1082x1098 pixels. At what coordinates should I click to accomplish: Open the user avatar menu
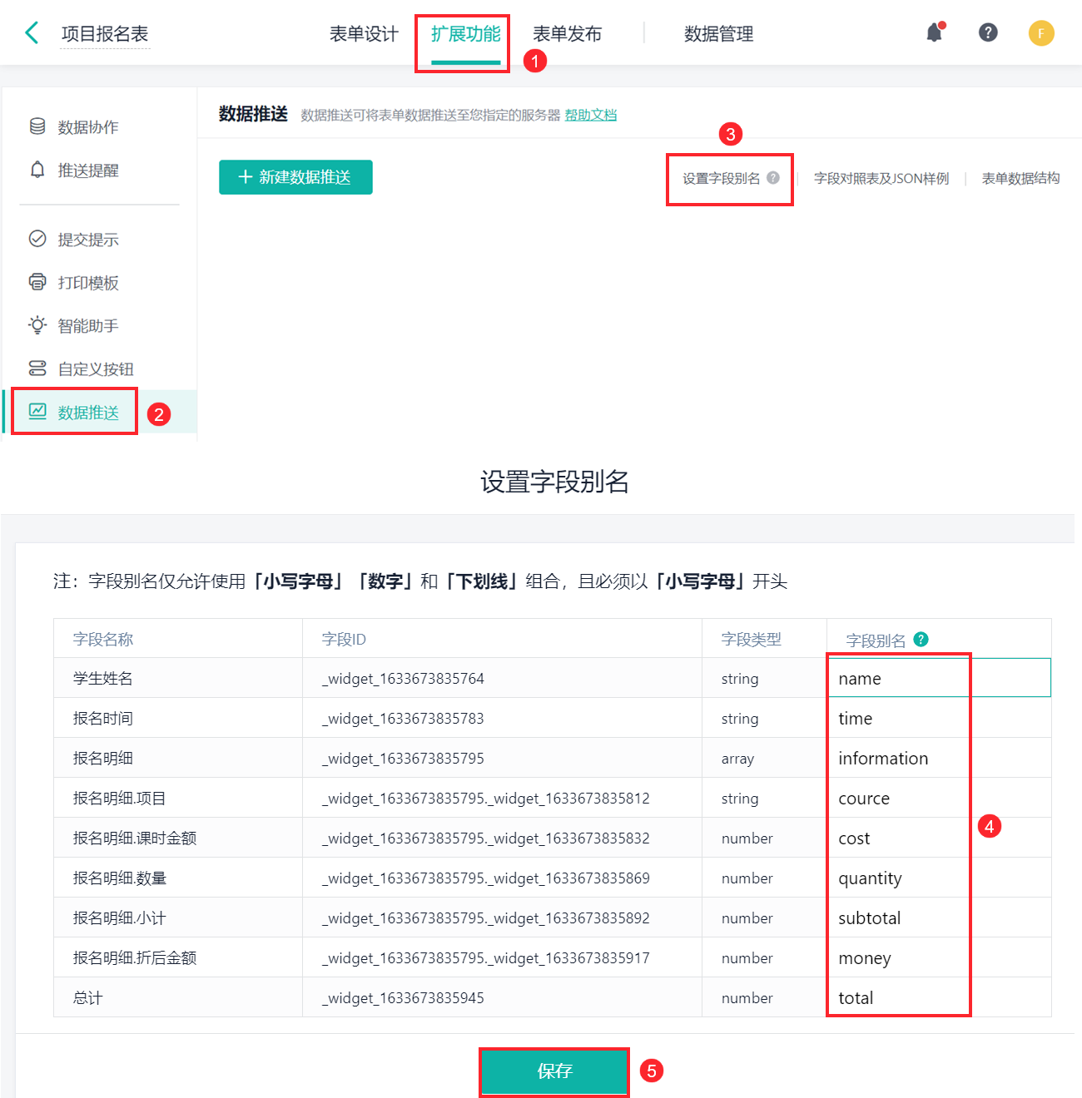tap(1041, 33)
